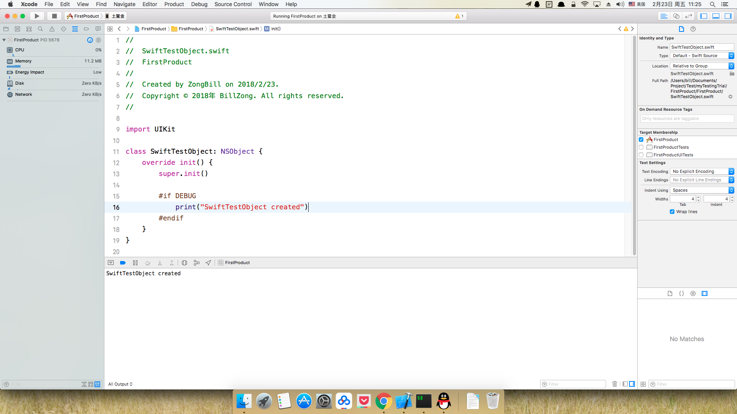
Task: Open Debug Memory Graph tool
Action: tap(197, 263)
